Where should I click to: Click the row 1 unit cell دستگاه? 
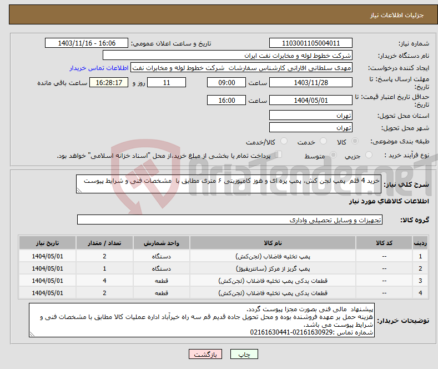[162, 256]
